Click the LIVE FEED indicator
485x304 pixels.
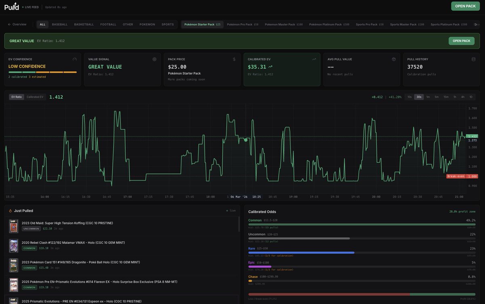click(30, 7)
